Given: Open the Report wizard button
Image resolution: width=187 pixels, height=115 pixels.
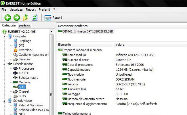Looking at the screenshot, I should click(54, 18).
